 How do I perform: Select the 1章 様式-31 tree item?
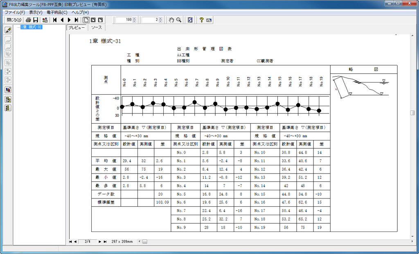[x=32, y=27]
